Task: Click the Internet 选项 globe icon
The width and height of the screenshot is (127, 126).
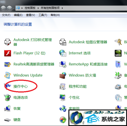Action: pyautogui.click(x=63, y=53)
